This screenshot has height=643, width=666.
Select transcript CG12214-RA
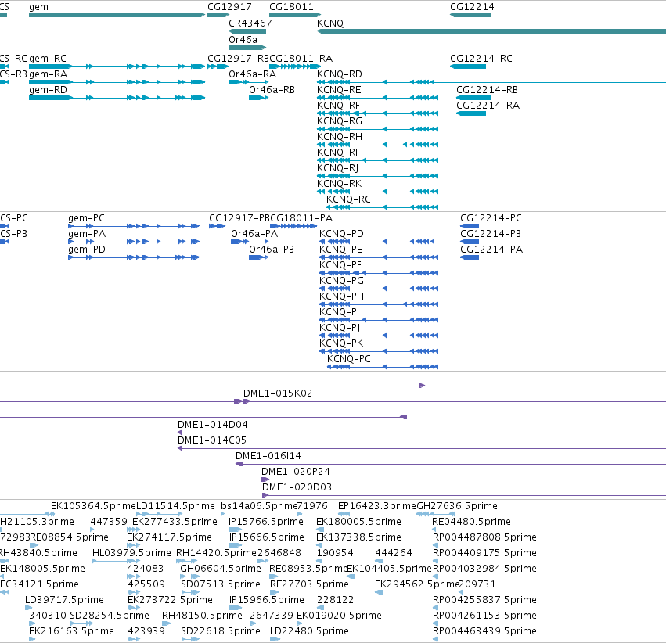pos(470,113)
